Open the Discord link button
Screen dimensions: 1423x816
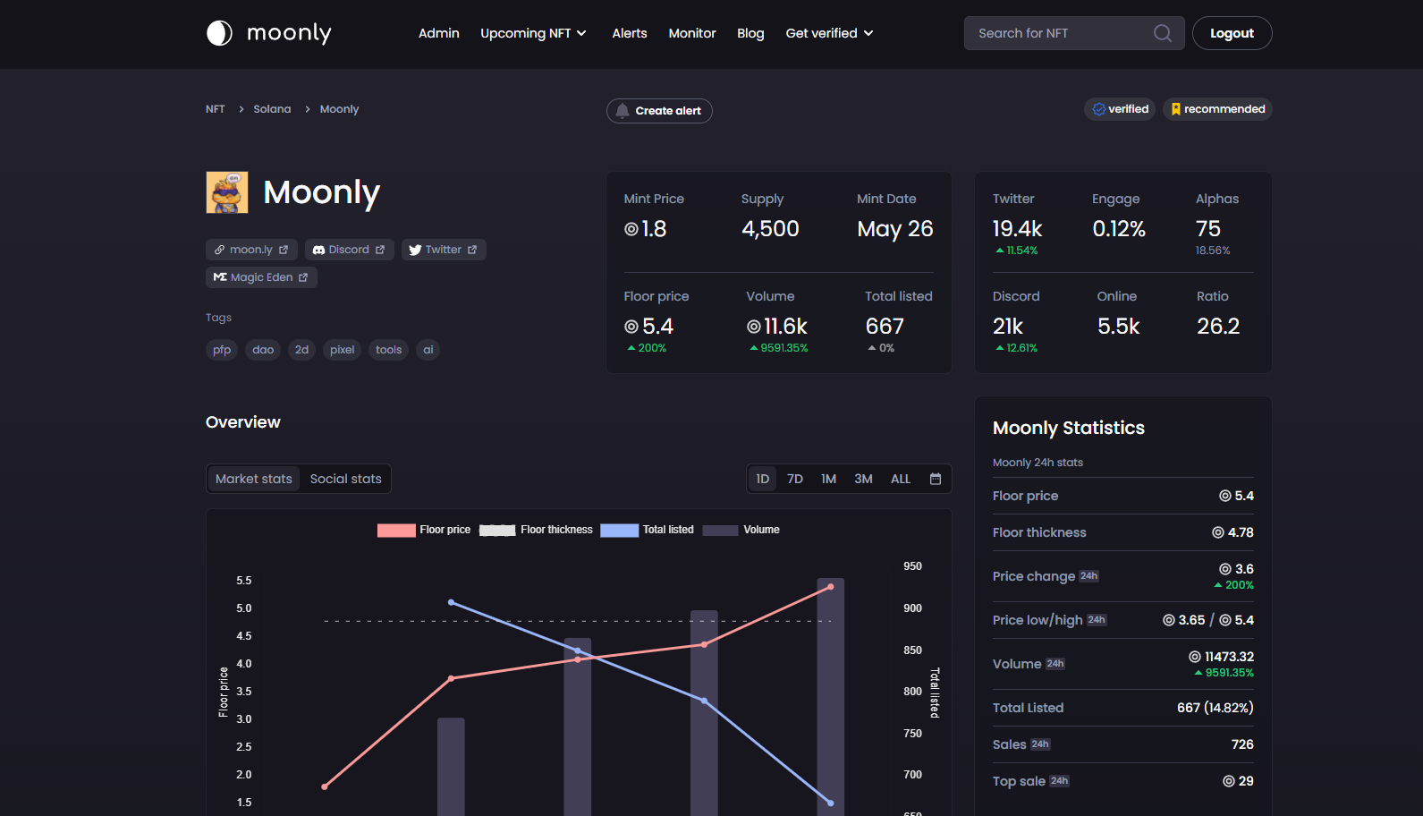click(x=350, y=250)
